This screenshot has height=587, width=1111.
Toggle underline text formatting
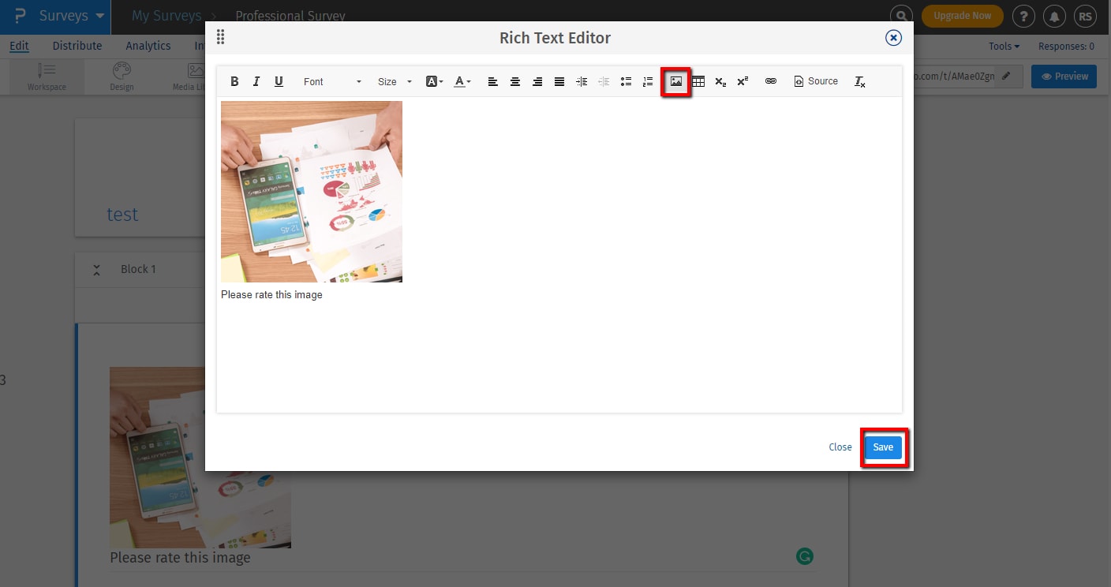point(279,81)
